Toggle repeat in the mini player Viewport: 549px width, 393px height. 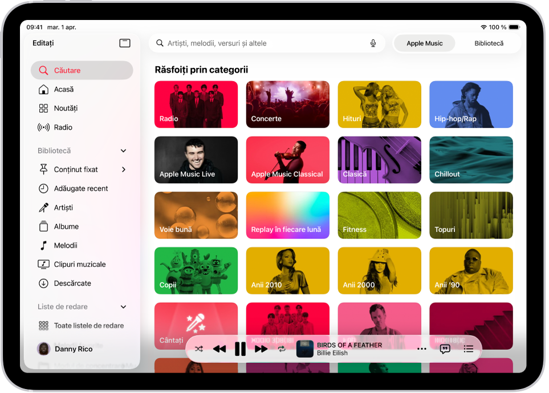282,349
